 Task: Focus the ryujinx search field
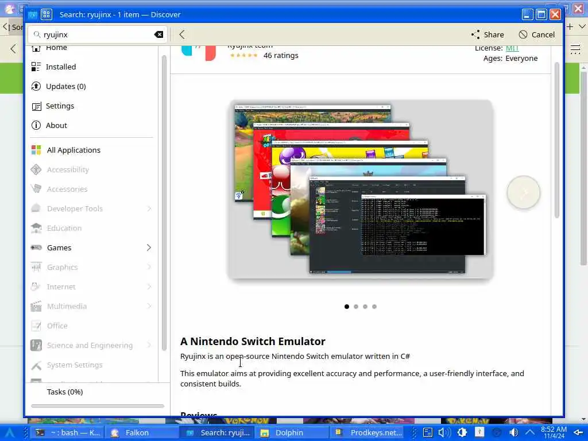(96, 34)
